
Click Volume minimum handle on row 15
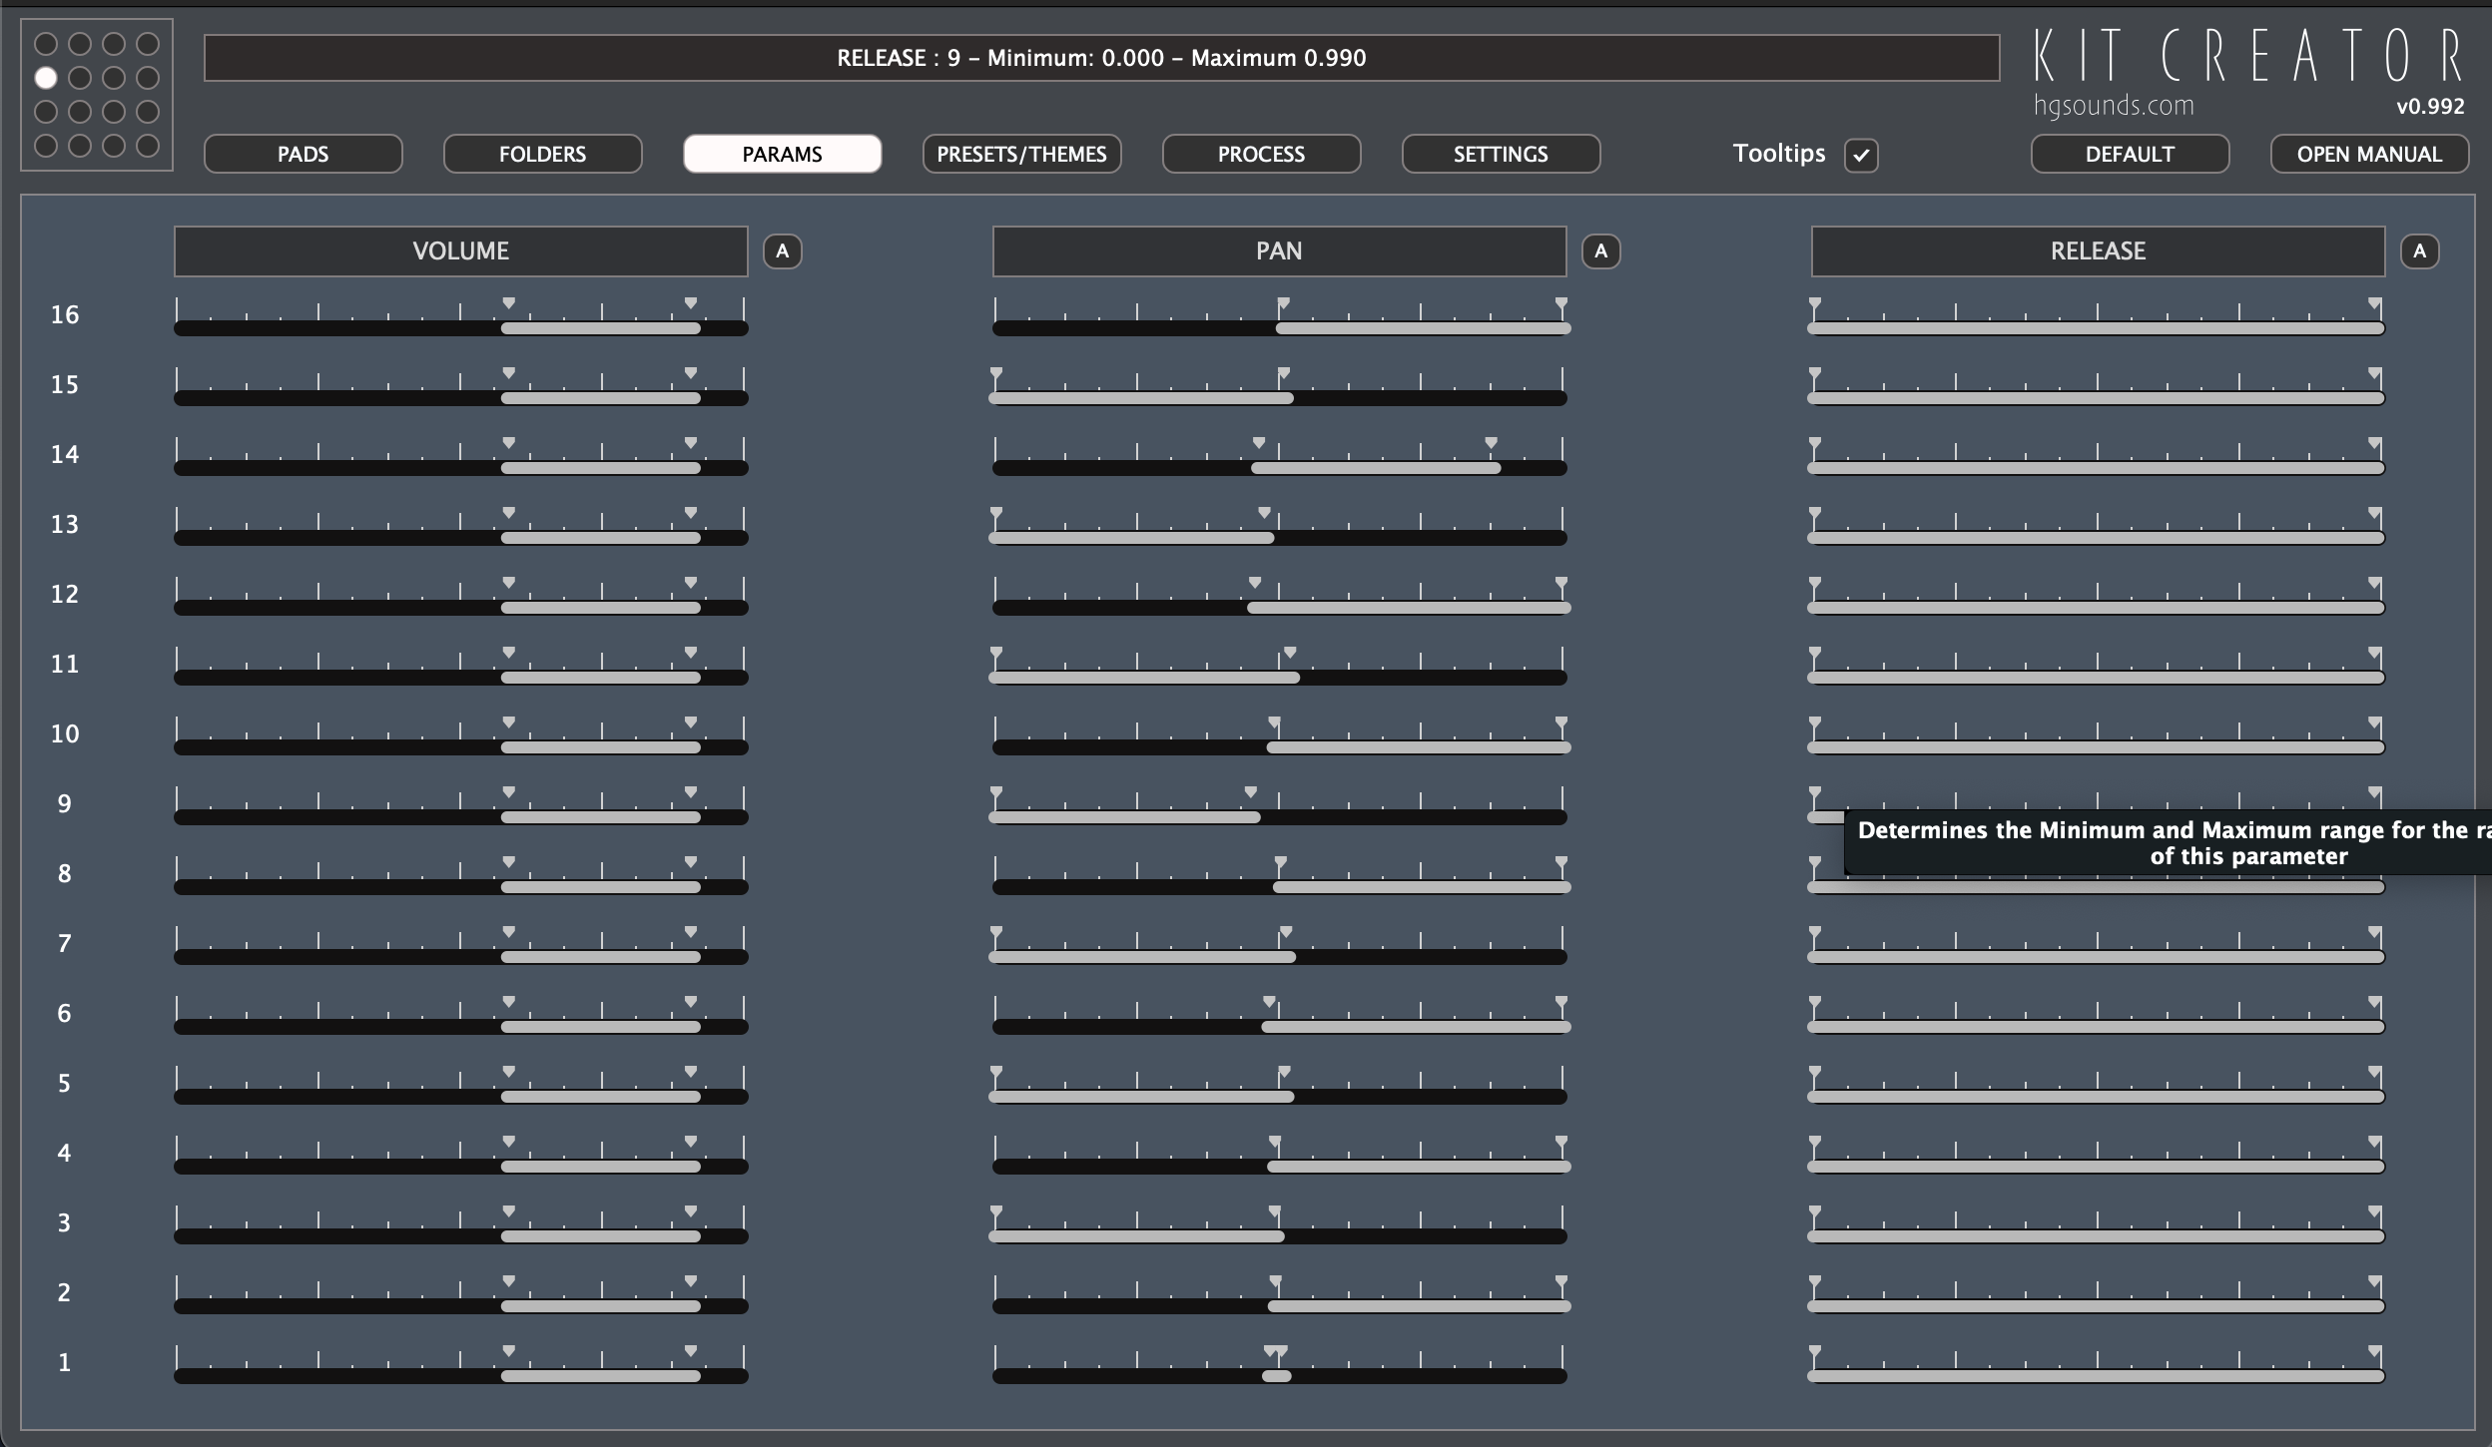pos(509,373)
